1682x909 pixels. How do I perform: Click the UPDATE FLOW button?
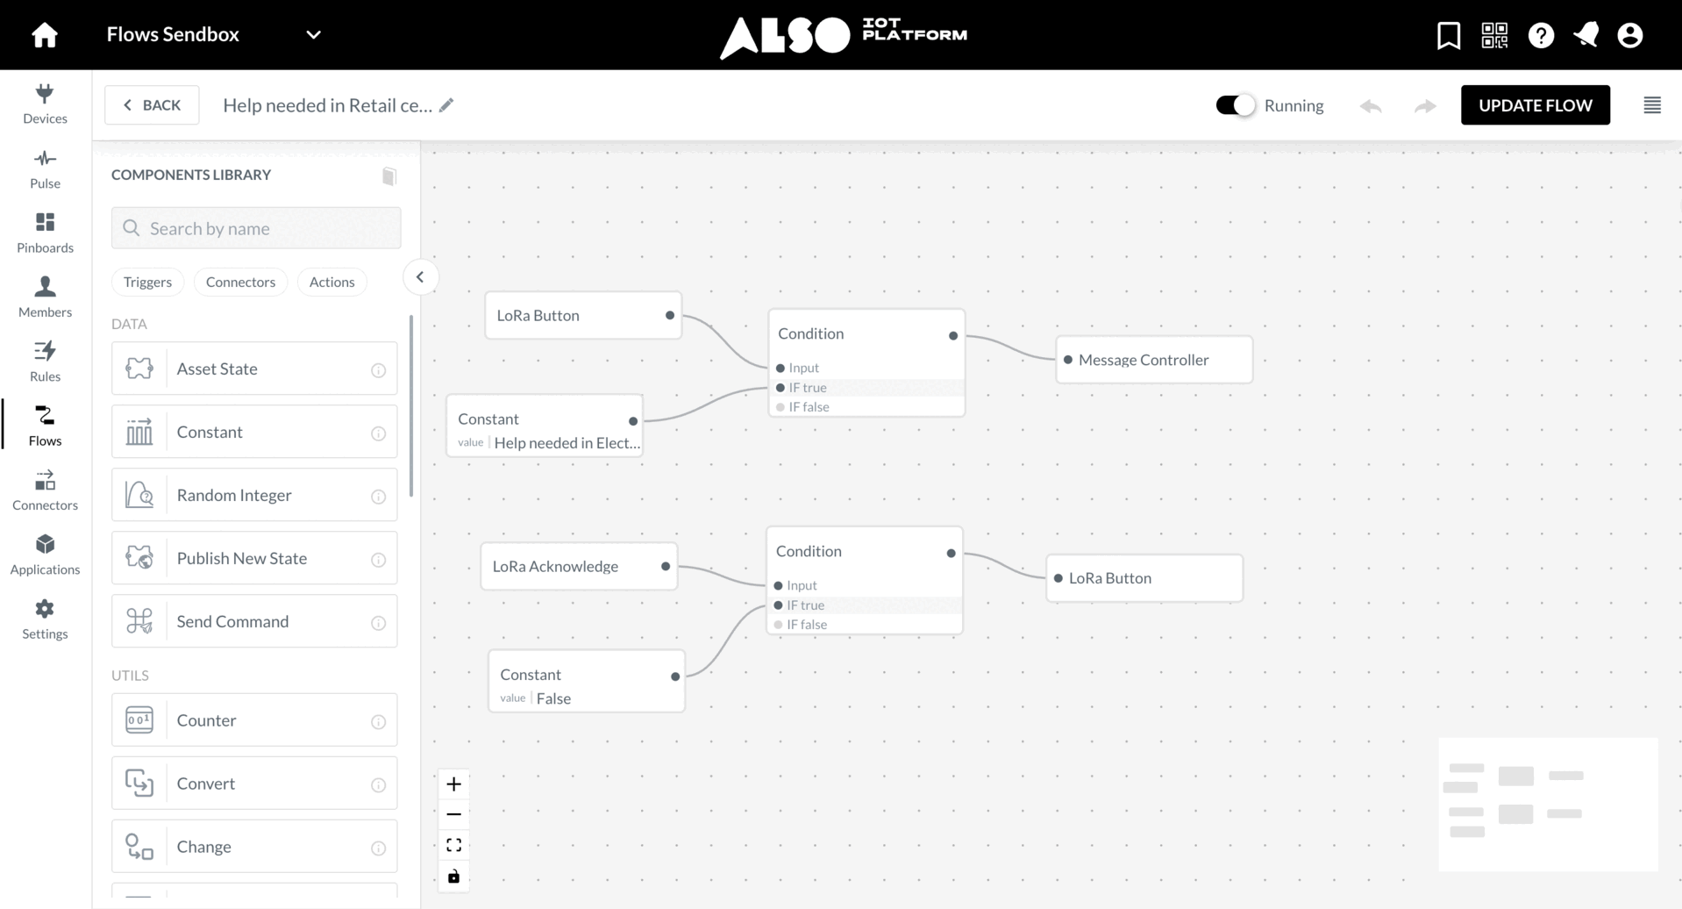(x=1535, y=105)
